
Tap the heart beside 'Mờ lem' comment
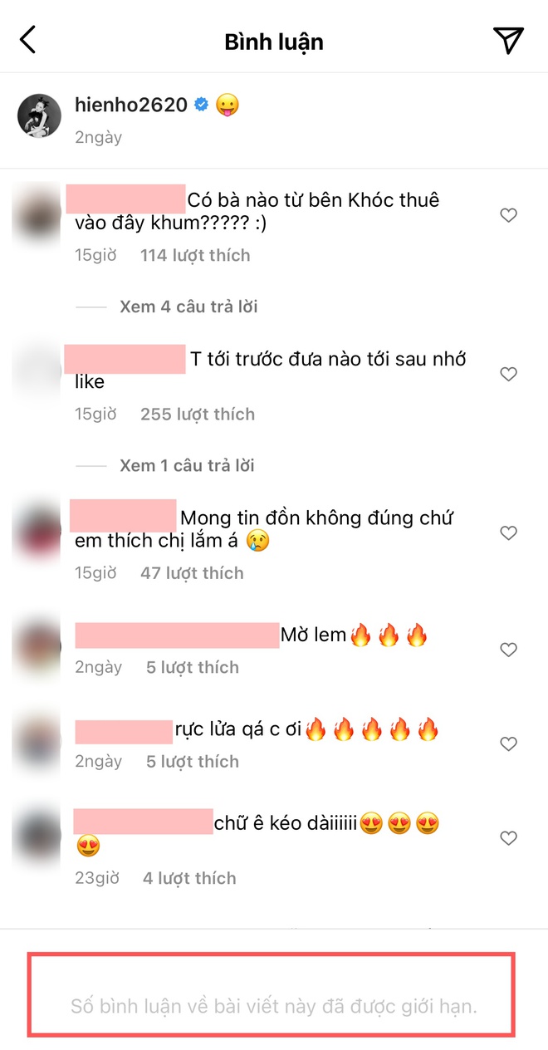pos(508,650)
